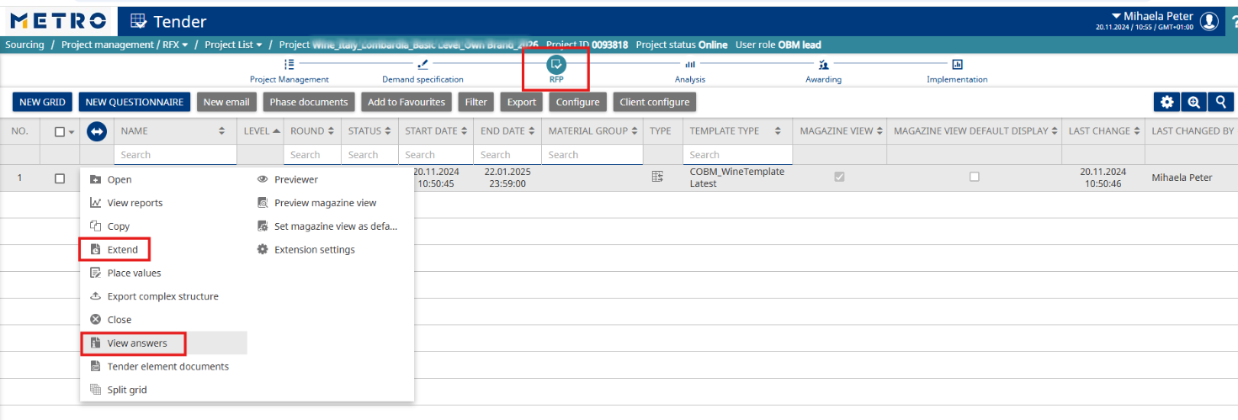This screenshot has height=420, width=1238.
Task: Go to the Demand specification phase icon
Action: (422, 64)
